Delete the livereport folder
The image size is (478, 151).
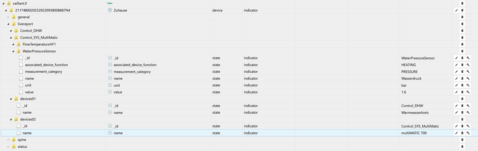pyautogui.click(x=462, y=24)
